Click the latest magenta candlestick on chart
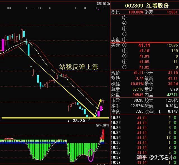The height and width of the screenshot is (165, 179). 101,108
